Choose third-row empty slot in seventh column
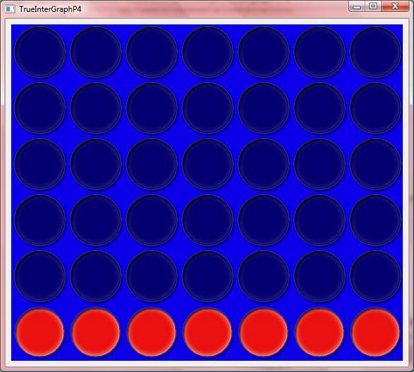The image size is (414, 372). click(376, 164)
